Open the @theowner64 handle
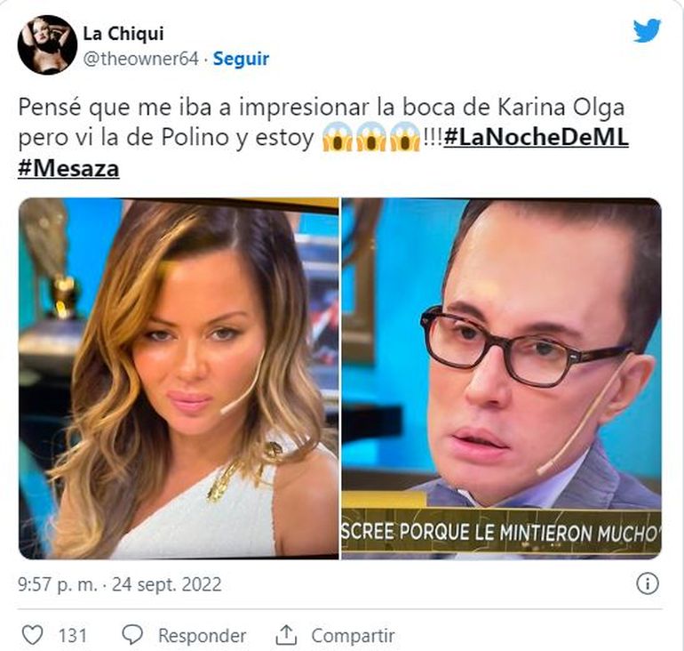Image resolution: width=684 pixels, height=651 pixels. (x=141, y=59)
